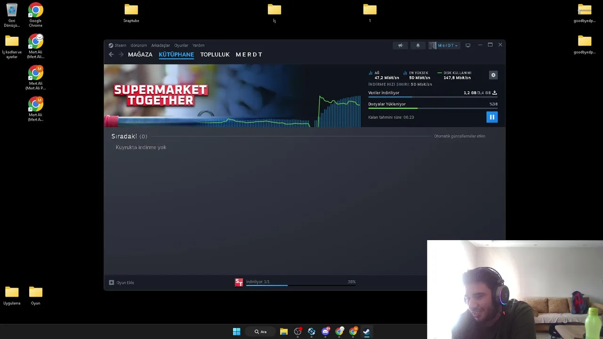Open Steam announcements megaphone icon
This screenshot has height=339, width=603.
pos(400,45)
